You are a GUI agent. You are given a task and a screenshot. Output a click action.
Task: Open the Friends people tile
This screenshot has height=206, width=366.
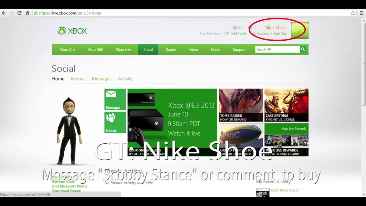click(x=115, y=122)
